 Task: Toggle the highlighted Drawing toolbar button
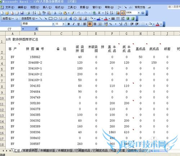coord(123,13)
